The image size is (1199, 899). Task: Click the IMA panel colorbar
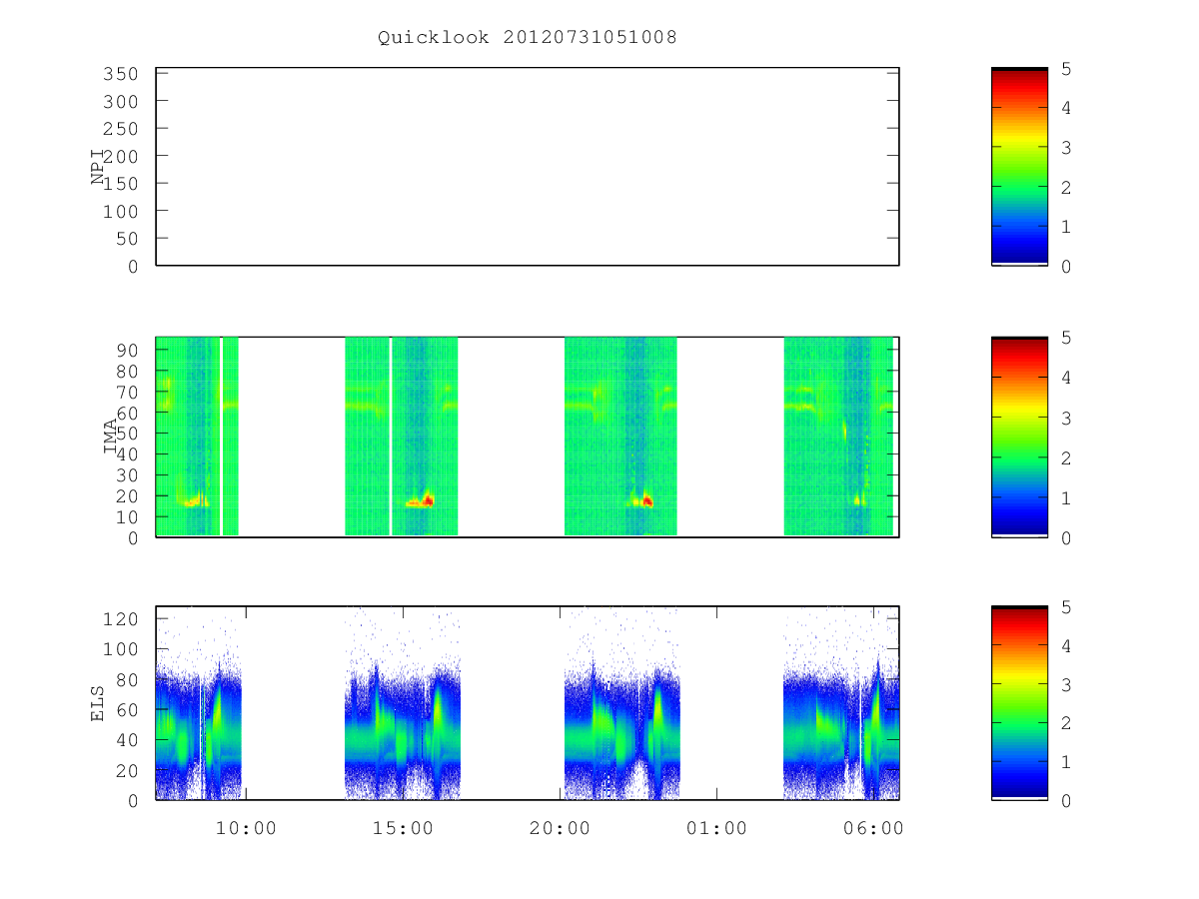pos(1019,438)
